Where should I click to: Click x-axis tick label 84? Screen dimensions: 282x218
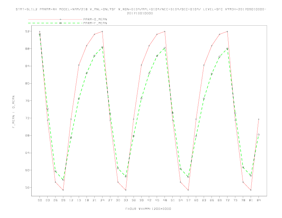point(258,200)
